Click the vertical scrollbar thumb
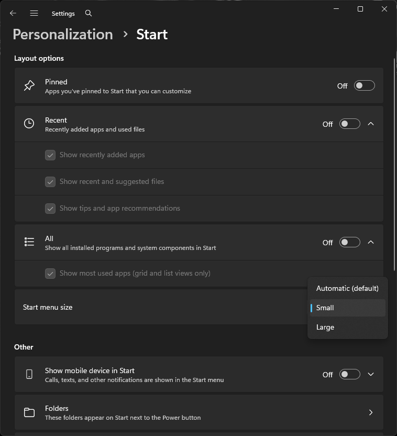 pos(394,164)
